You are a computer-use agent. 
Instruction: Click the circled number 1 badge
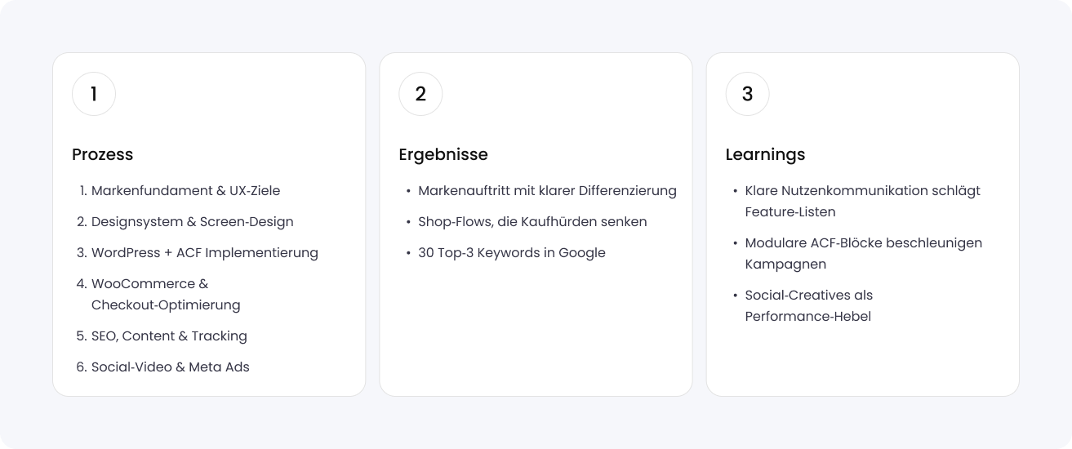(94, 94)
